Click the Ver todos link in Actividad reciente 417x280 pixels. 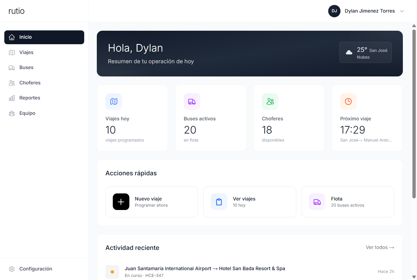380,247
